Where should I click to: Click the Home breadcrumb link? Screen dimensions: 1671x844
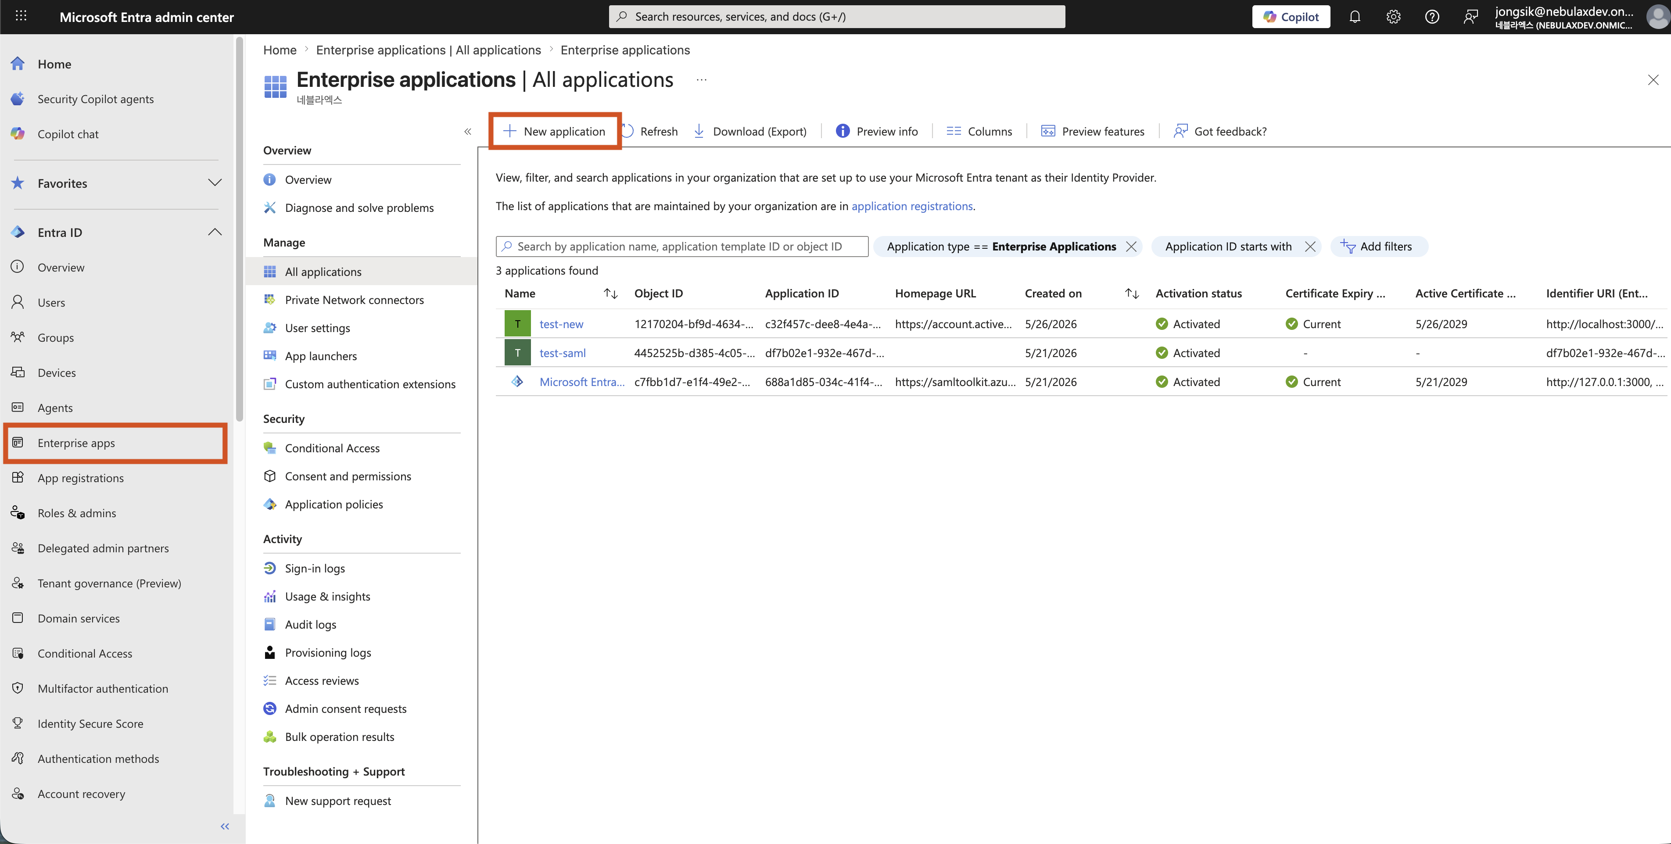(280, 50)
